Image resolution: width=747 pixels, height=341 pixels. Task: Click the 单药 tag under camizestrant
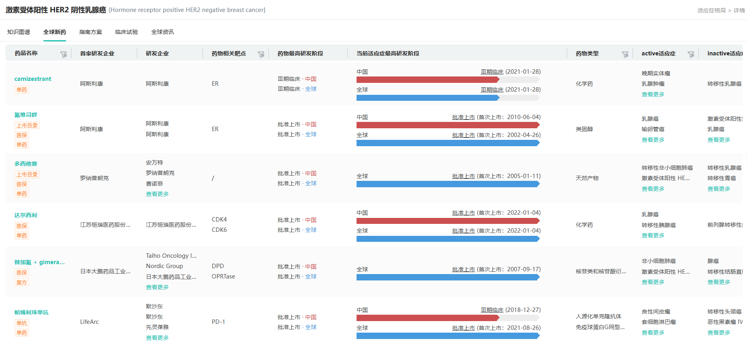click(x=22, y=90)
